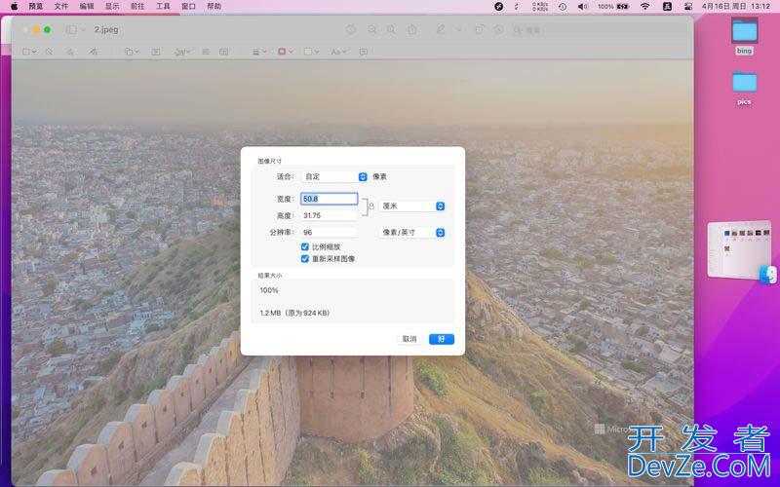The width and height of the screenshot is (780, 487).
Task: Click the zoom in magnifier icon
Action: point(392,30)
